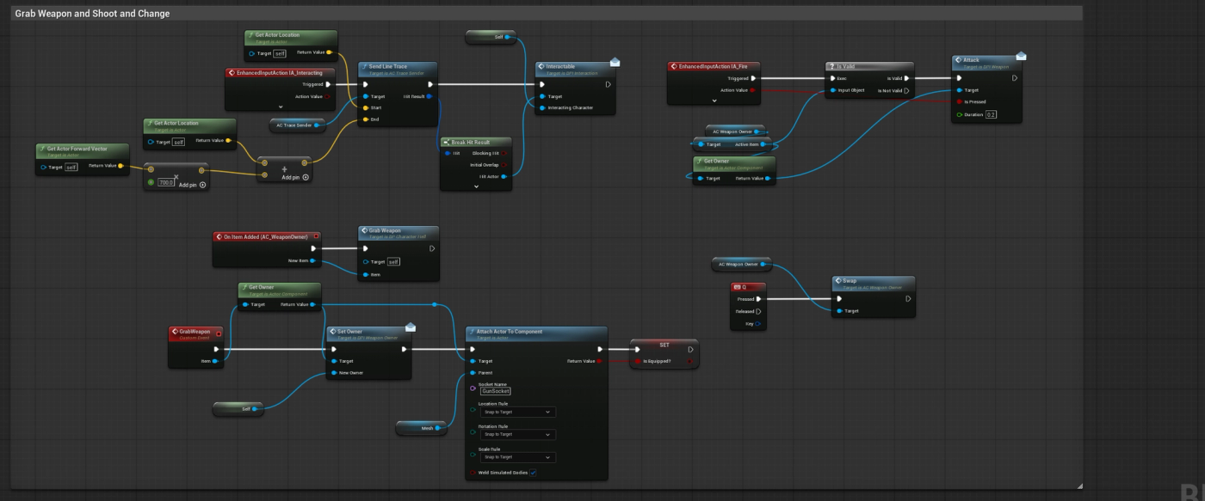Viewport: 1205px width, 501px height.
Task: Click the Action Value pin on IA_Fire
Action: (x=753, y=89)
